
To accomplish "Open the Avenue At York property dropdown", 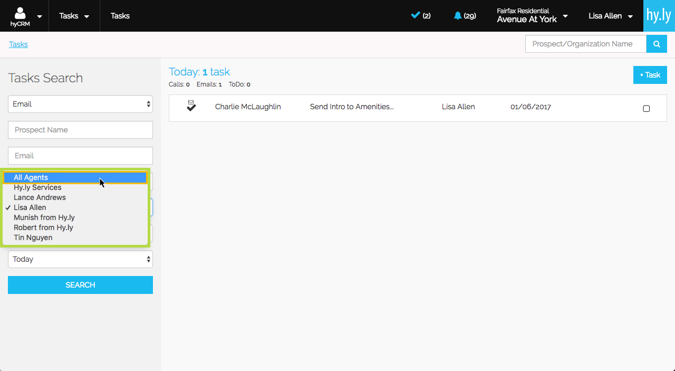I will tap(532, 16).
